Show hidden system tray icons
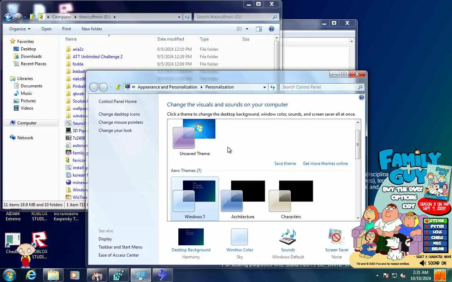This screenshot has width=452, height=282. click(x=377, y=275)
